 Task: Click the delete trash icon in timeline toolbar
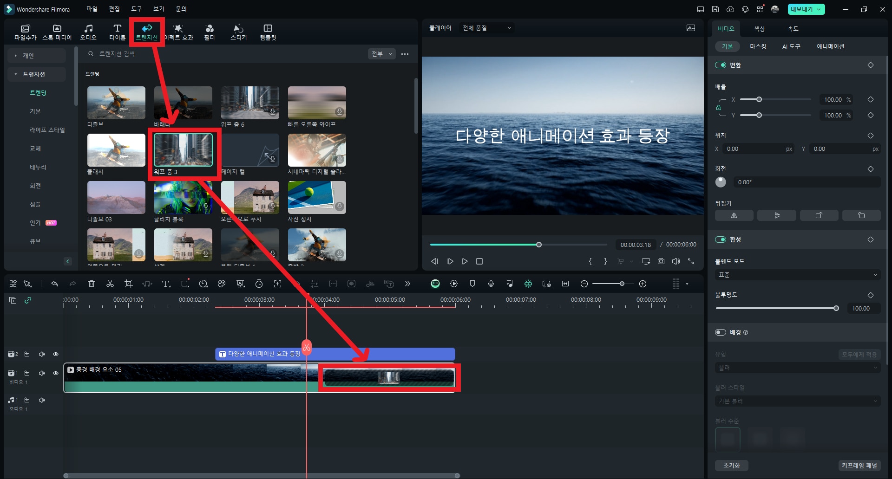[92, 284]
